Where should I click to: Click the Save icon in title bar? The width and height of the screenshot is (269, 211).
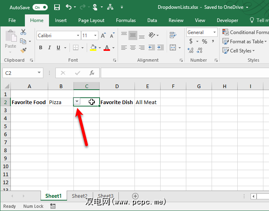(57, 7)
